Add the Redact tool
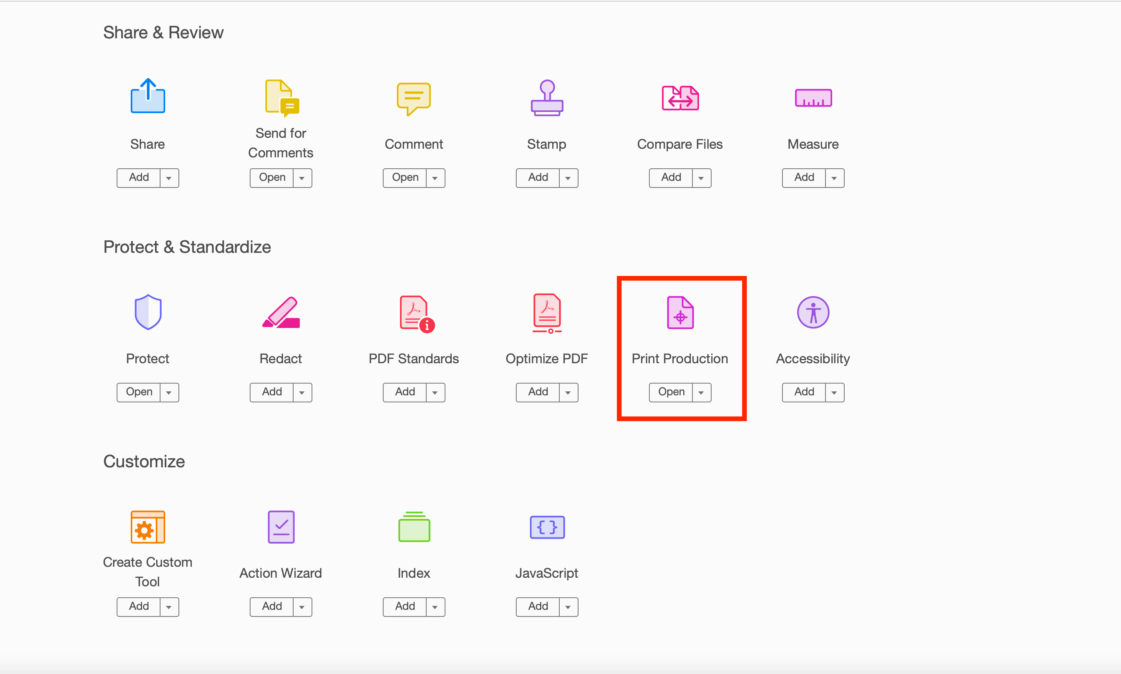1121x674 pixels. (x=272, y=392)
